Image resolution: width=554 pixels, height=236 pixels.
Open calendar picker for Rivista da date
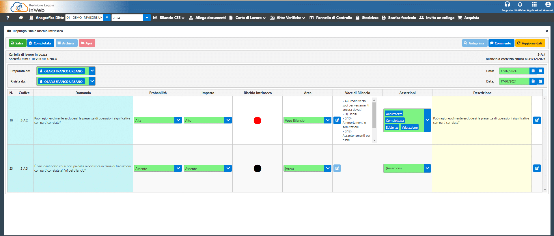(533, 81)
